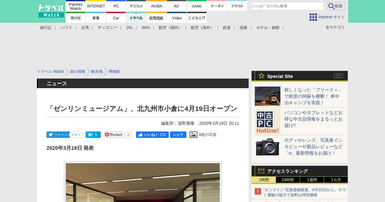Select the 24時間 ranking tab

(288, 180)
